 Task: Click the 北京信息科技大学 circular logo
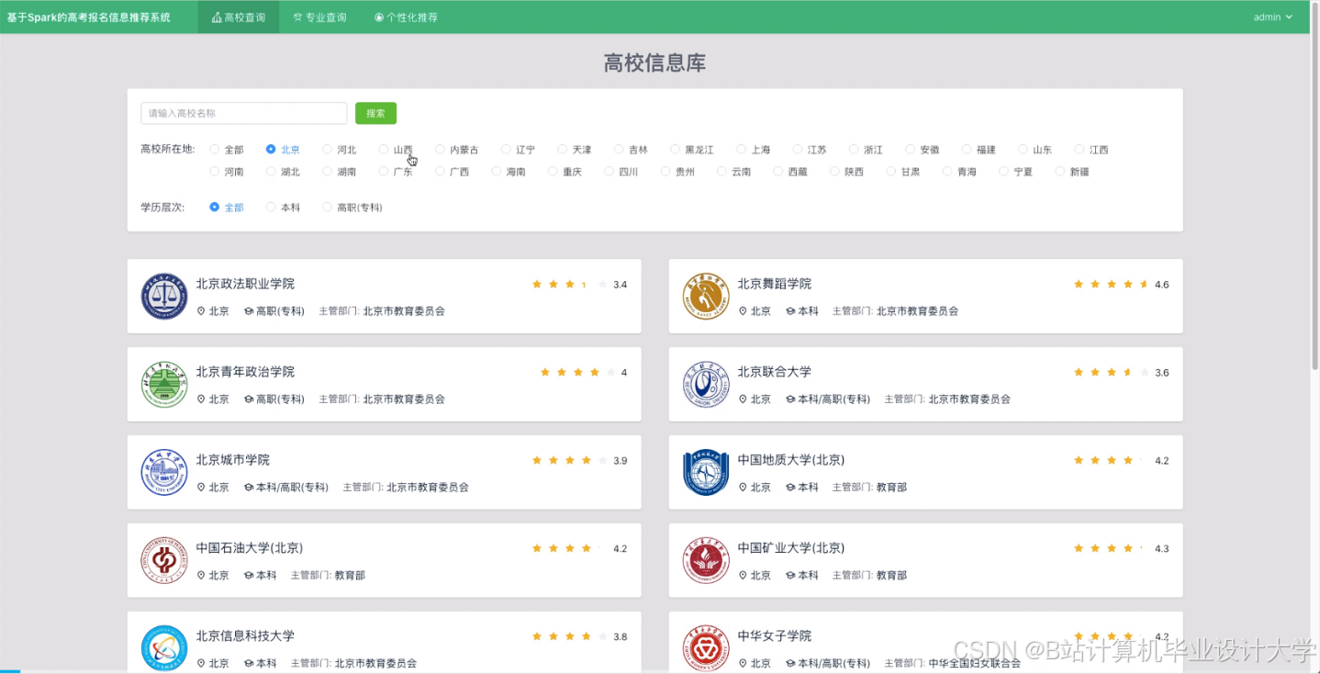[x=164, y=647]
